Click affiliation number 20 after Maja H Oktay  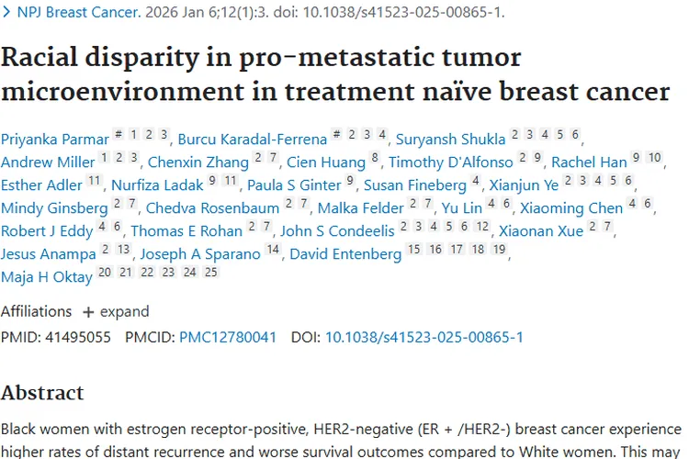click(x=105, y=273)
